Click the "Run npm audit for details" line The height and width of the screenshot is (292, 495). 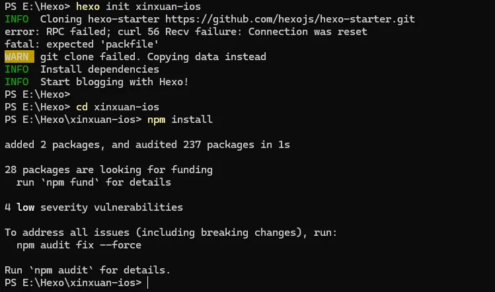point(87,270)
